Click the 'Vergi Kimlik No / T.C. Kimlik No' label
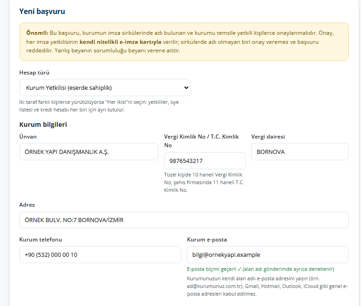The image size is (361, 306). (x=201, y=141)
